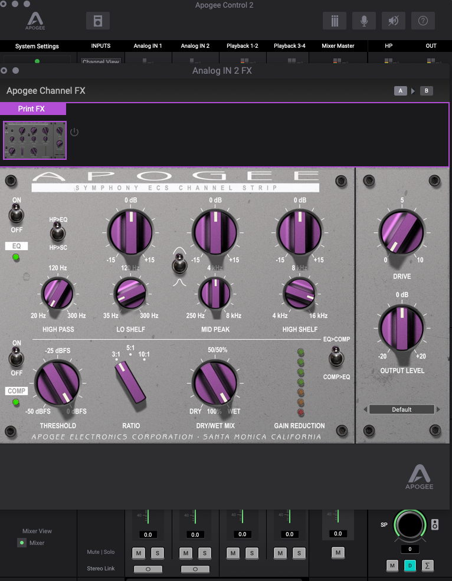Mute the Mixer Master channel
452x581 pixels.
click(338, 553)
